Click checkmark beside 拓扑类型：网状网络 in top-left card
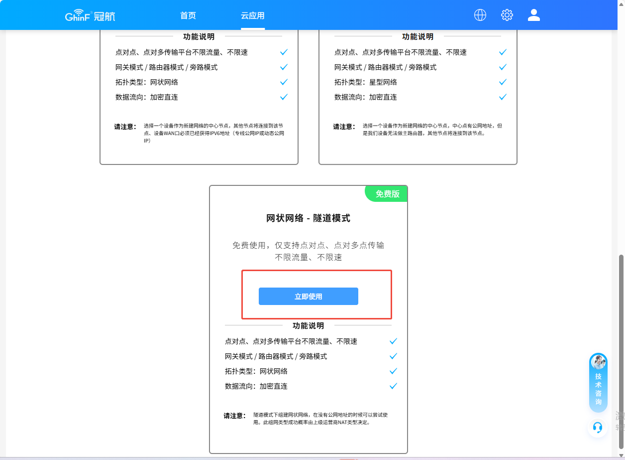This screenshot has width=625, height=460. [x=284, y=82]
